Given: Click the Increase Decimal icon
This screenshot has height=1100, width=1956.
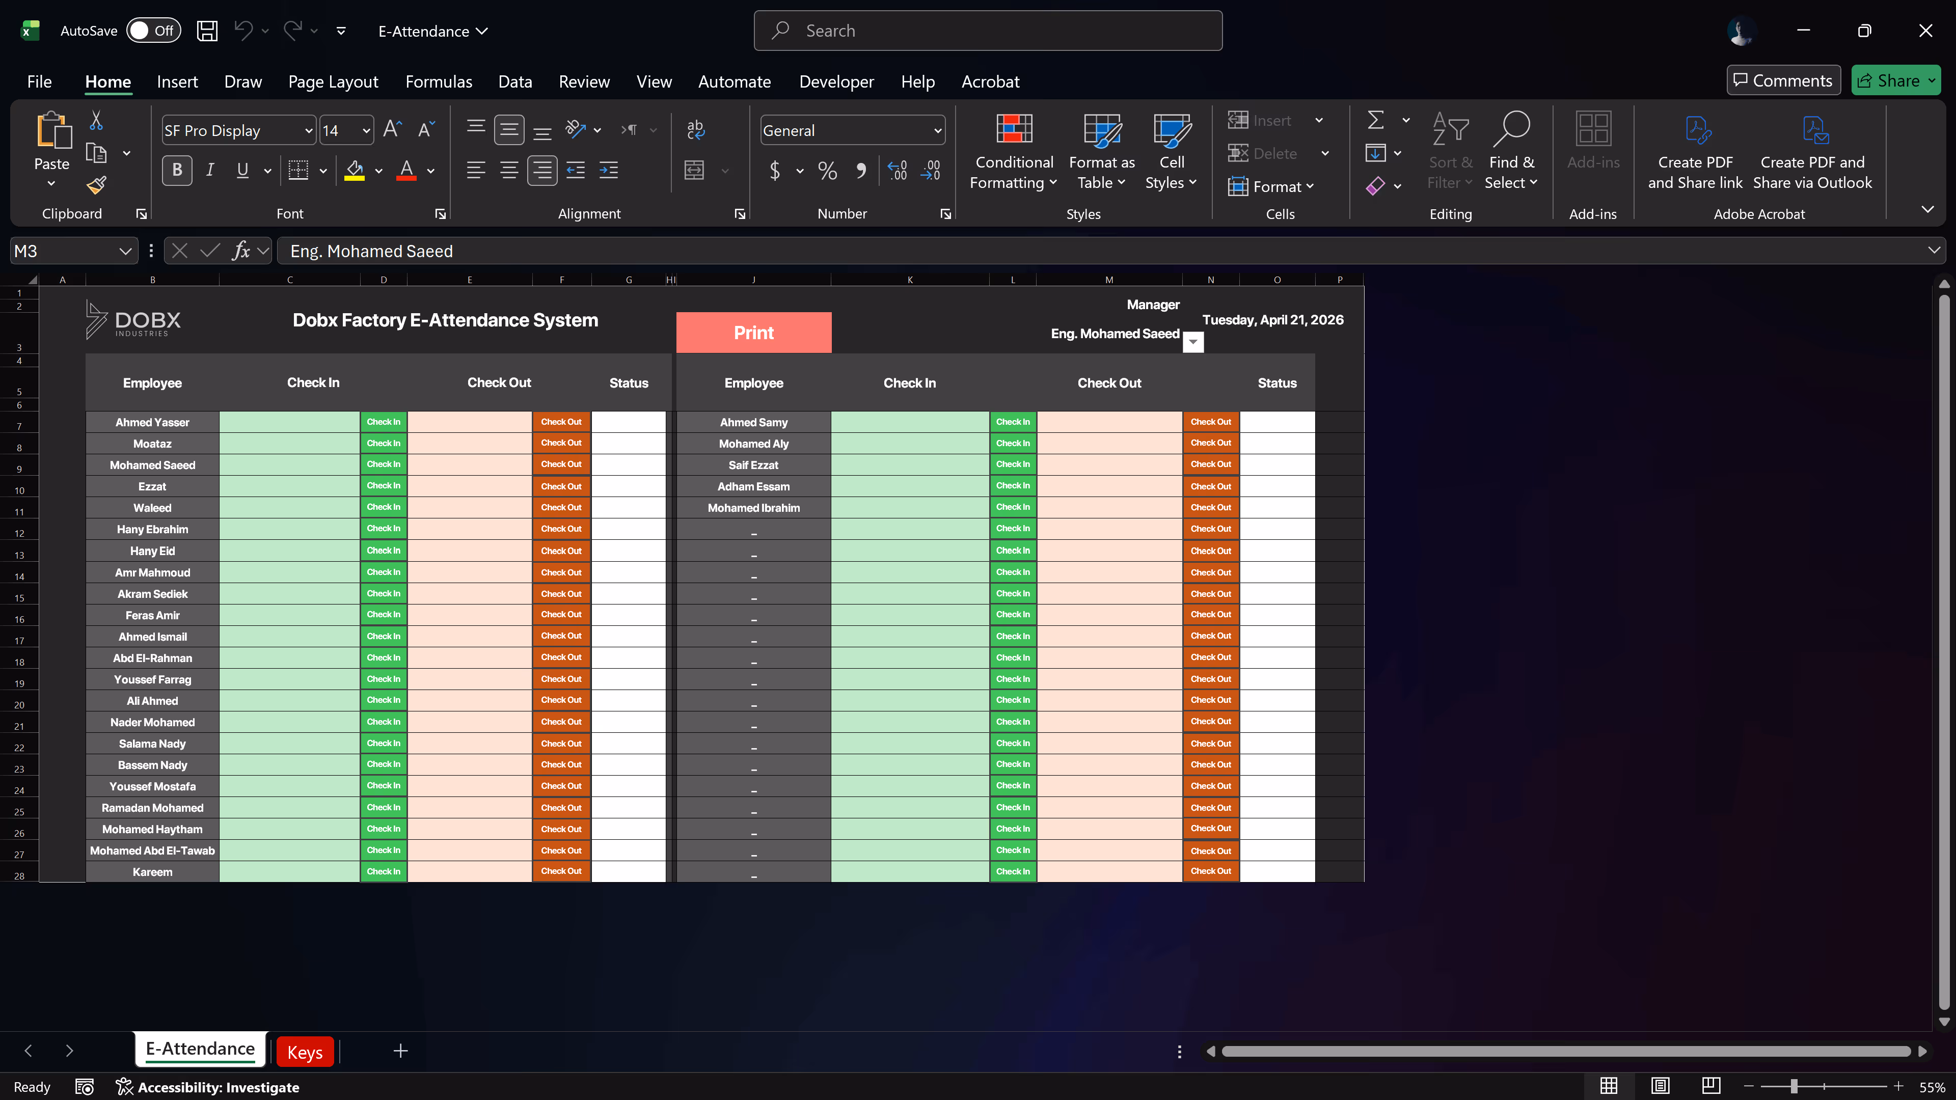Looking at the screenshot, I should 898,170.
